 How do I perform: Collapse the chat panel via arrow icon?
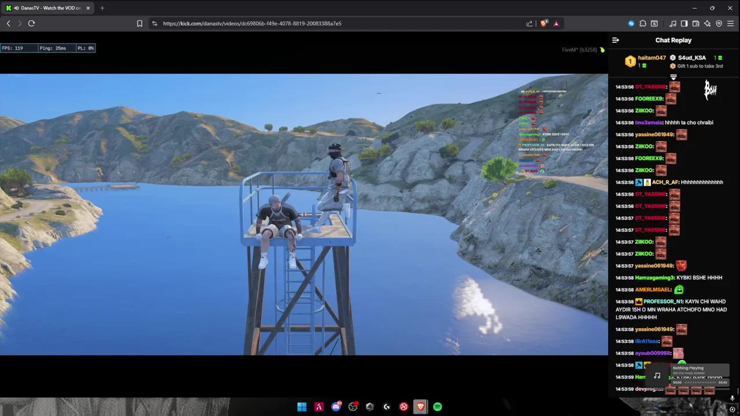pyautogui.click(x=616, y=40)
